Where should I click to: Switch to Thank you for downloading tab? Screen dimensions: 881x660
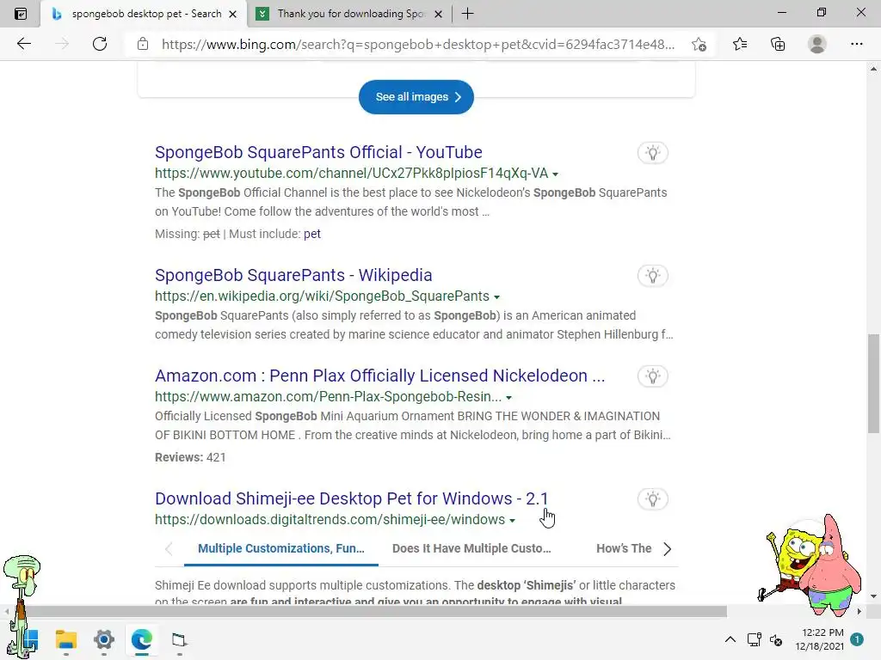[348, 14]
